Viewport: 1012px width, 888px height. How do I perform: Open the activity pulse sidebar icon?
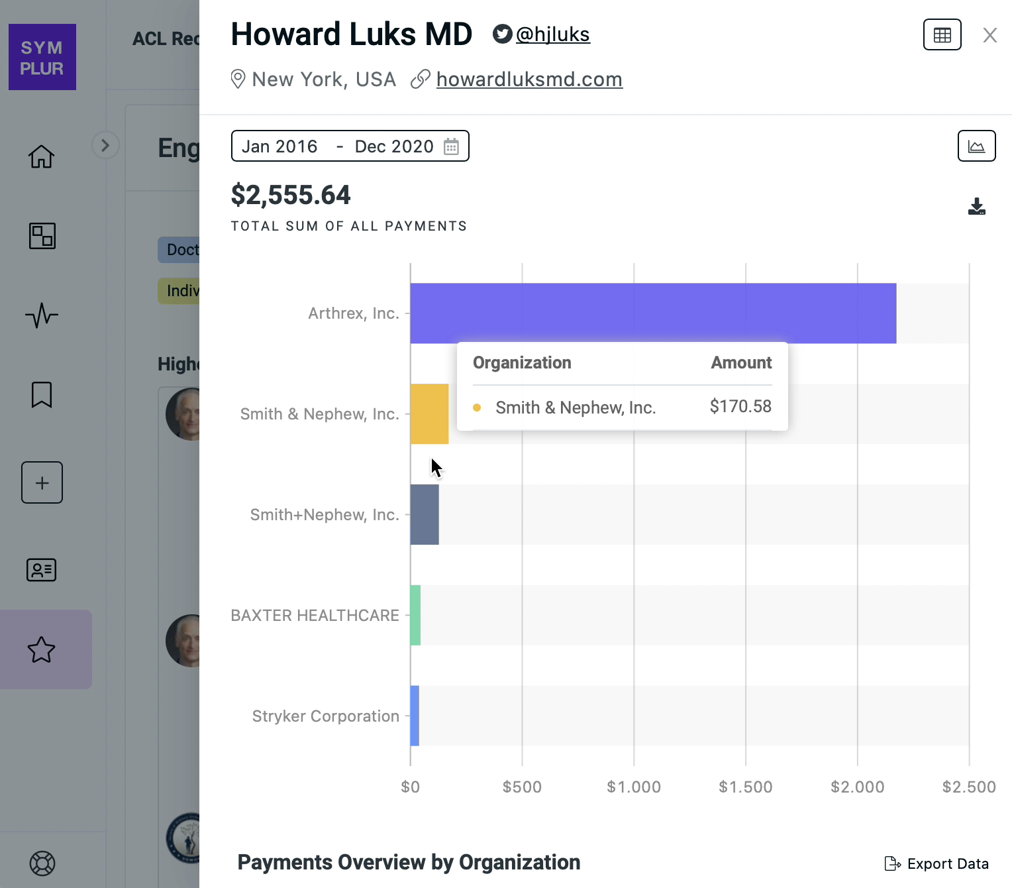pos(42,315)
